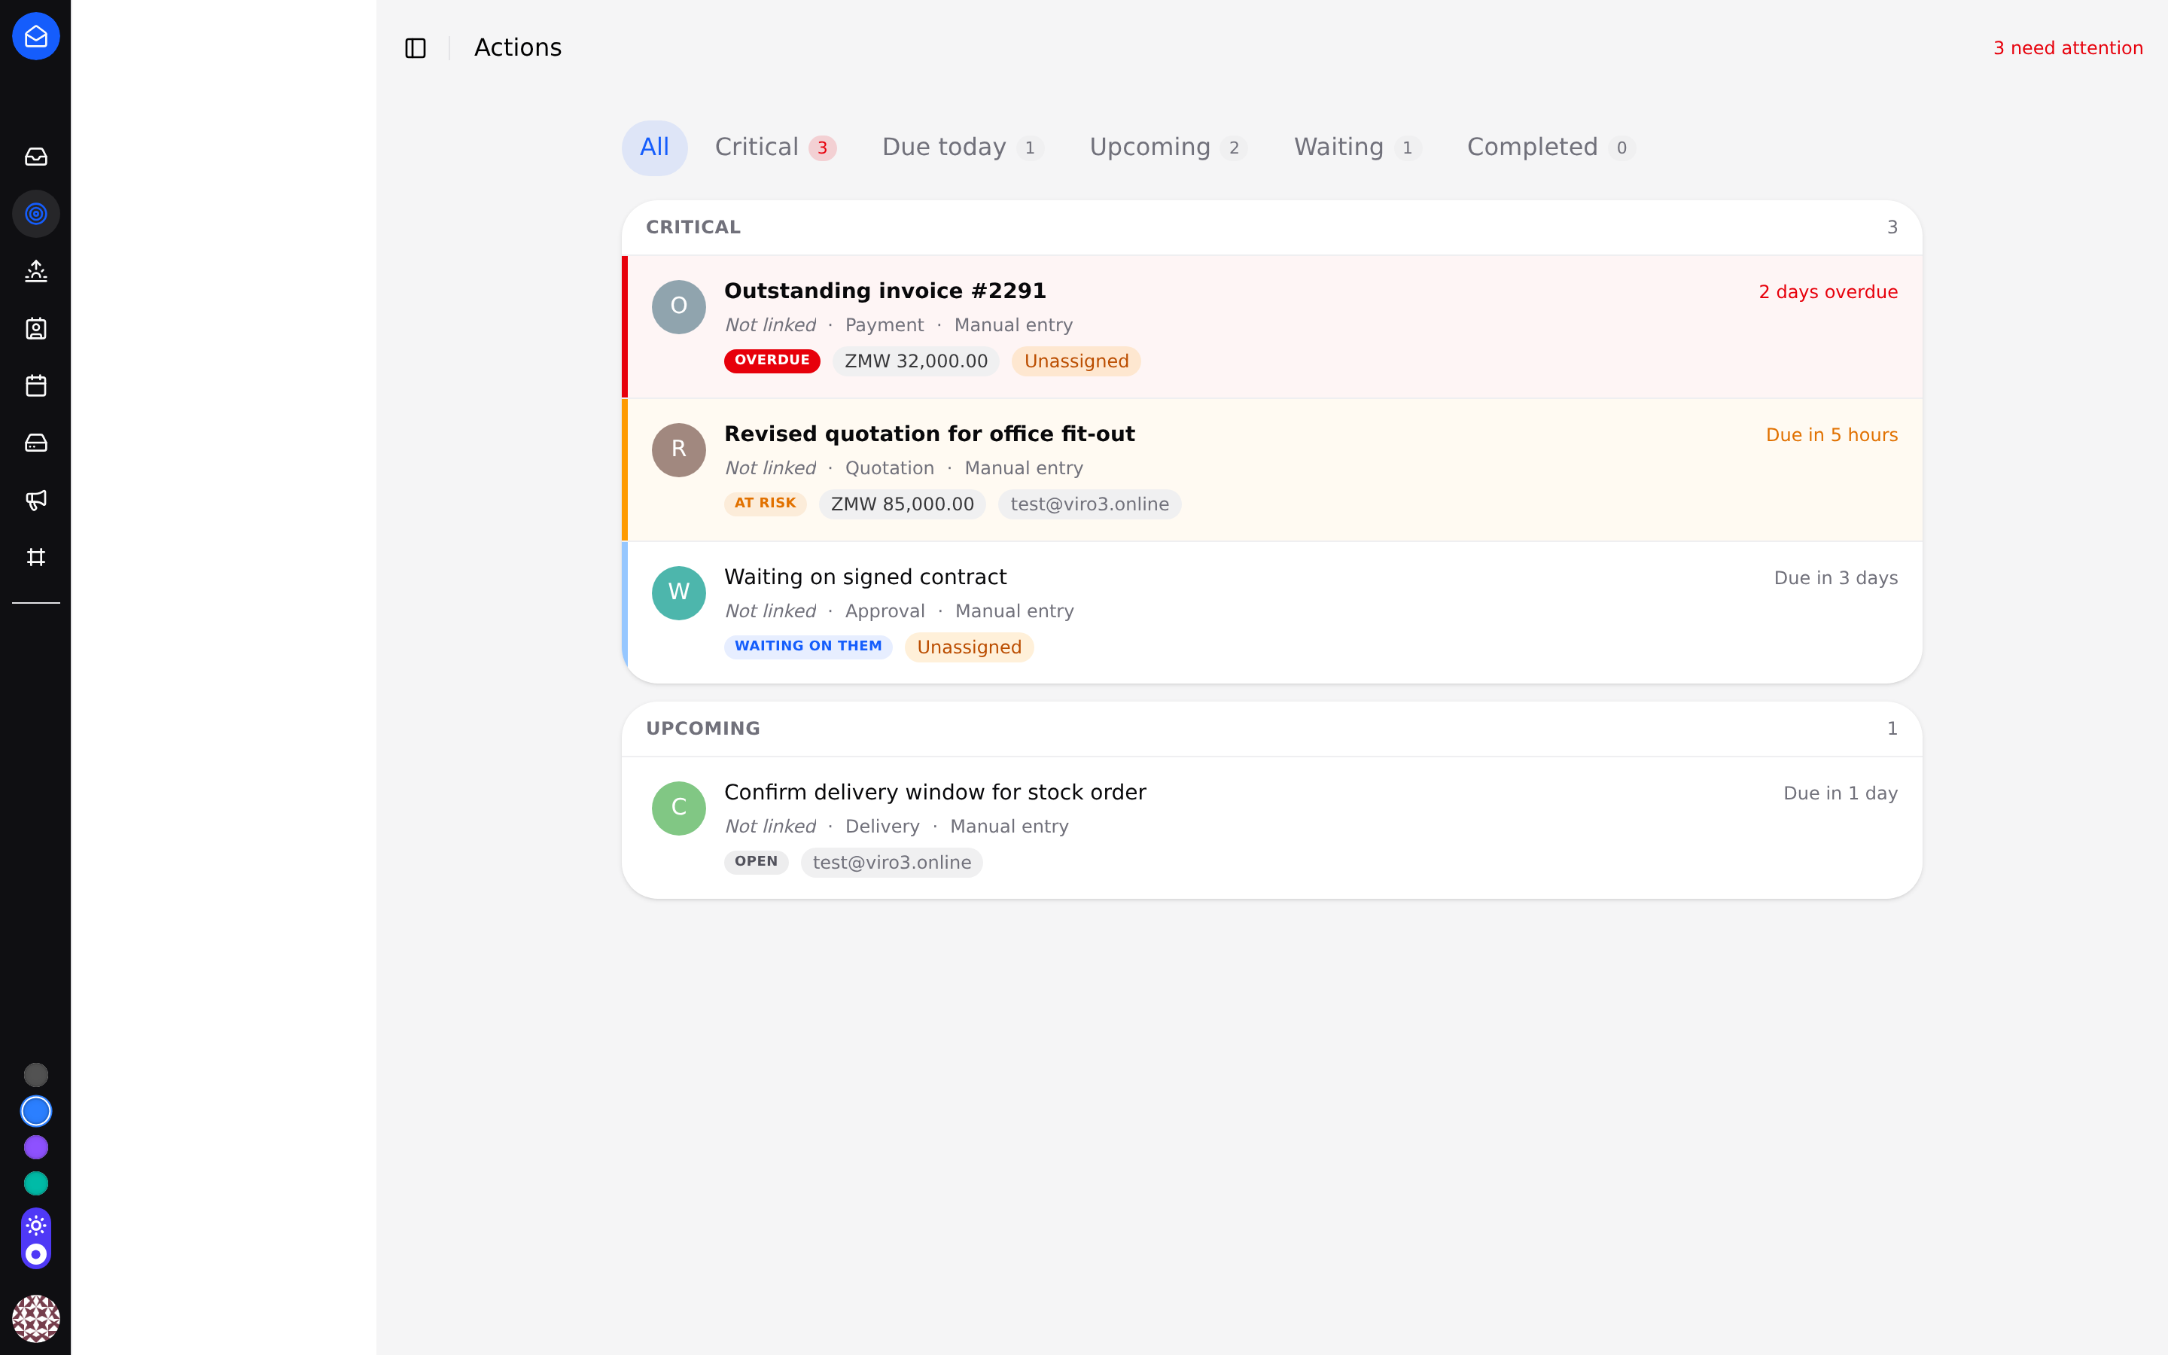Select the blue accent color swatch

[x=36, y=1111]
